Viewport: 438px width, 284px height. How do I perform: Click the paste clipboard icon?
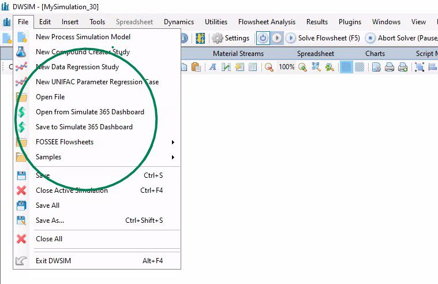[196, 67]
